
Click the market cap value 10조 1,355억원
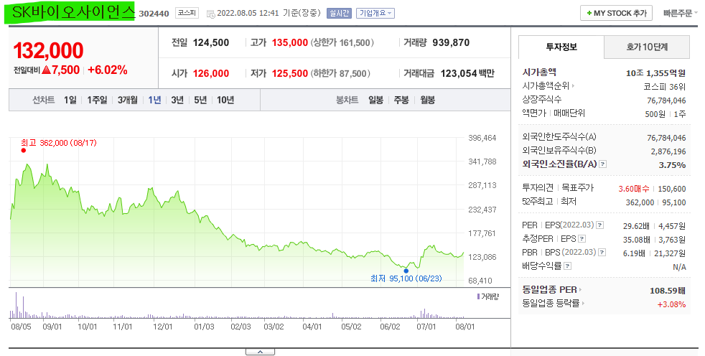[x=655, y=72]
